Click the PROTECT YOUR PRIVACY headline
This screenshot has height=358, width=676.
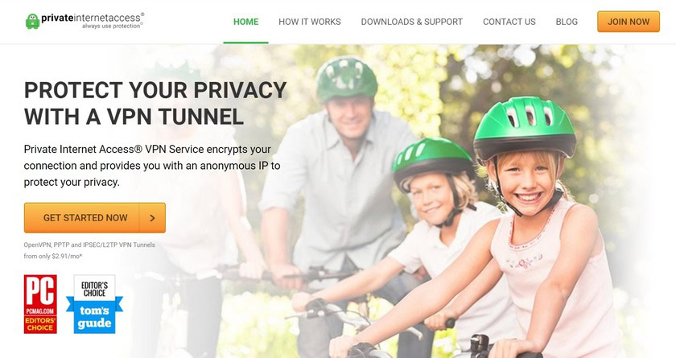(x=155, y=104)
